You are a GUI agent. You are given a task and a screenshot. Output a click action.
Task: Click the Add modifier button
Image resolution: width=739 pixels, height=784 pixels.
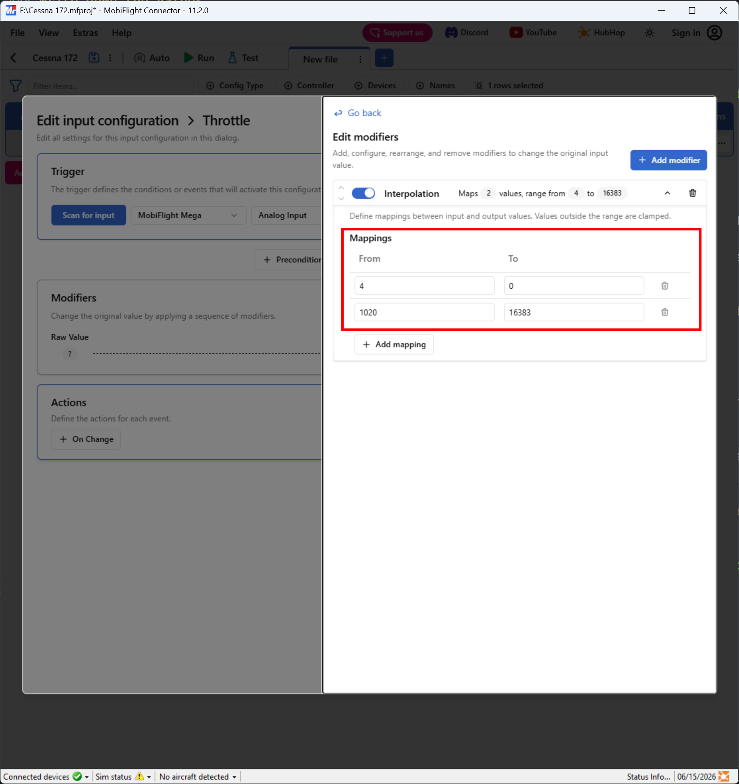coord(668,160)
